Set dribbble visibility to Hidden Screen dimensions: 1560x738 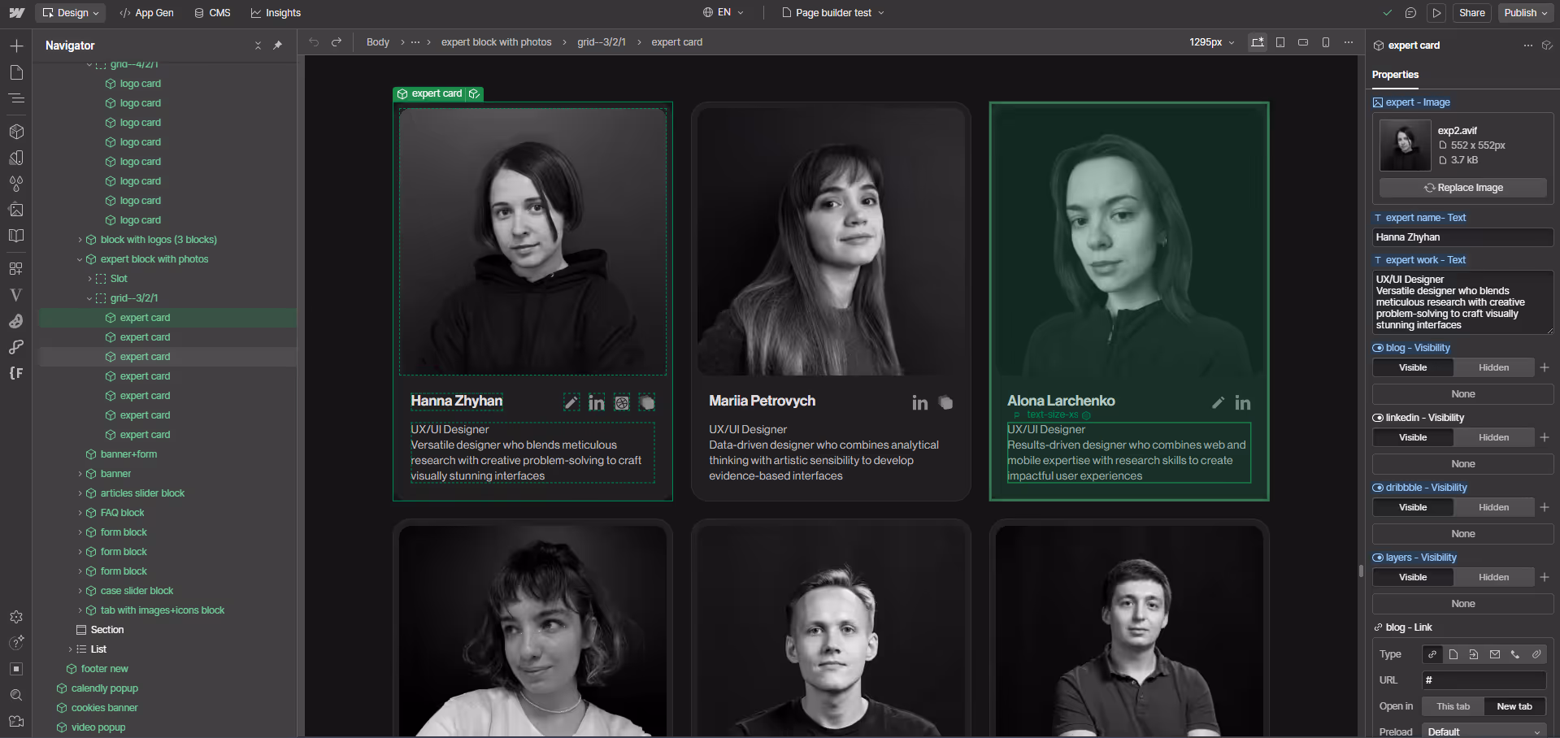[1493, 507]
